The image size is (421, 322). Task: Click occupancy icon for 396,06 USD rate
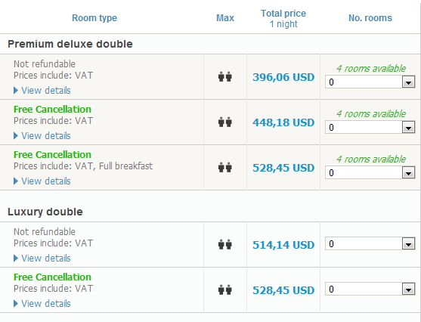coord(225,77)
